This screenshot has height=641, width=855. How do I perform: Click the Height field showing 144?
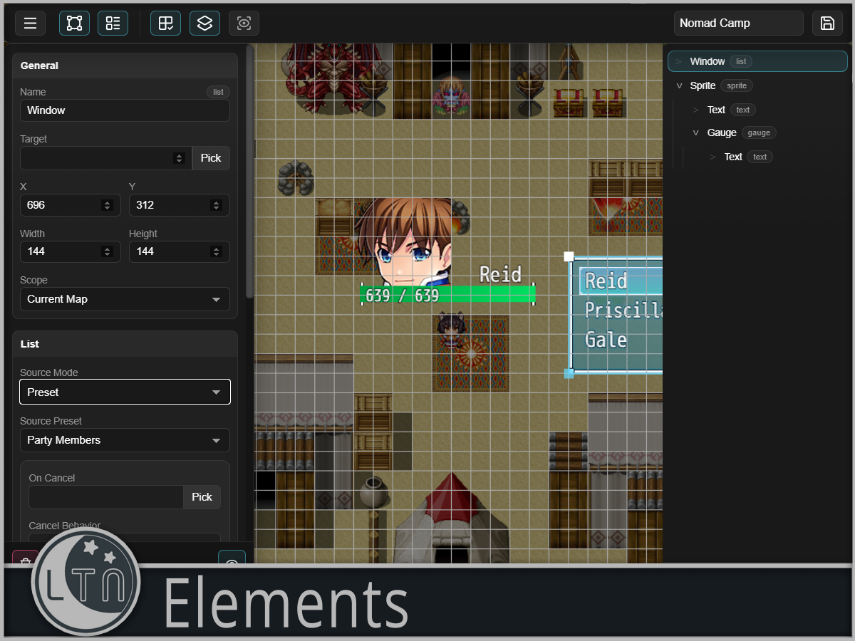click(x=179, y=251)
